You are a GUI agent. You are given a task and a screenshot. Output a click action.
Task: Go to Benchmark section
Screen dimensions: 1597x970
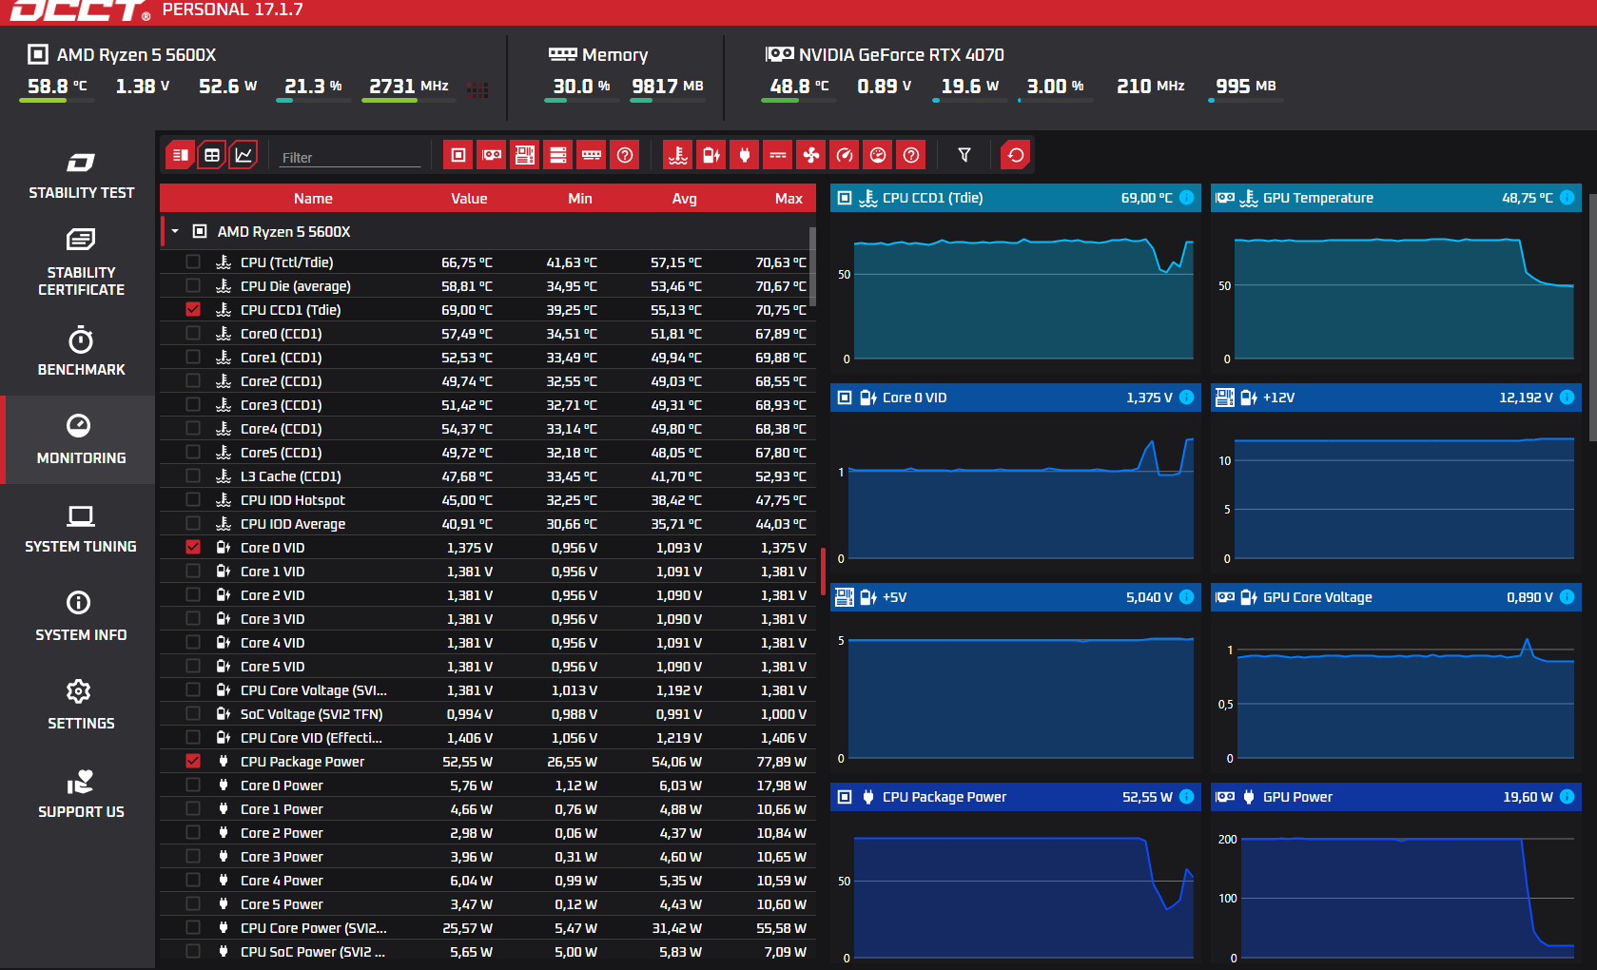click(81, 352)
